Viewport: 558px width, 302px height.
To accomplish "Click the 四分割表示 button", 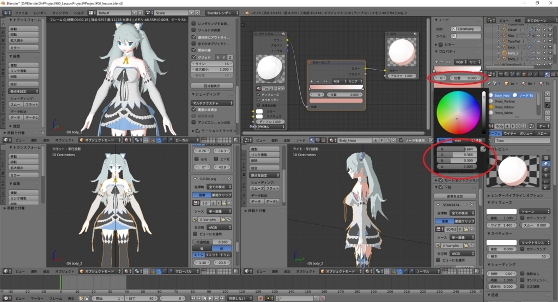I will pos(212,85).
